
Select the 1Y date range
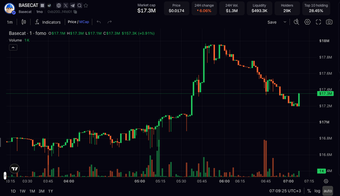click(50, 191)
